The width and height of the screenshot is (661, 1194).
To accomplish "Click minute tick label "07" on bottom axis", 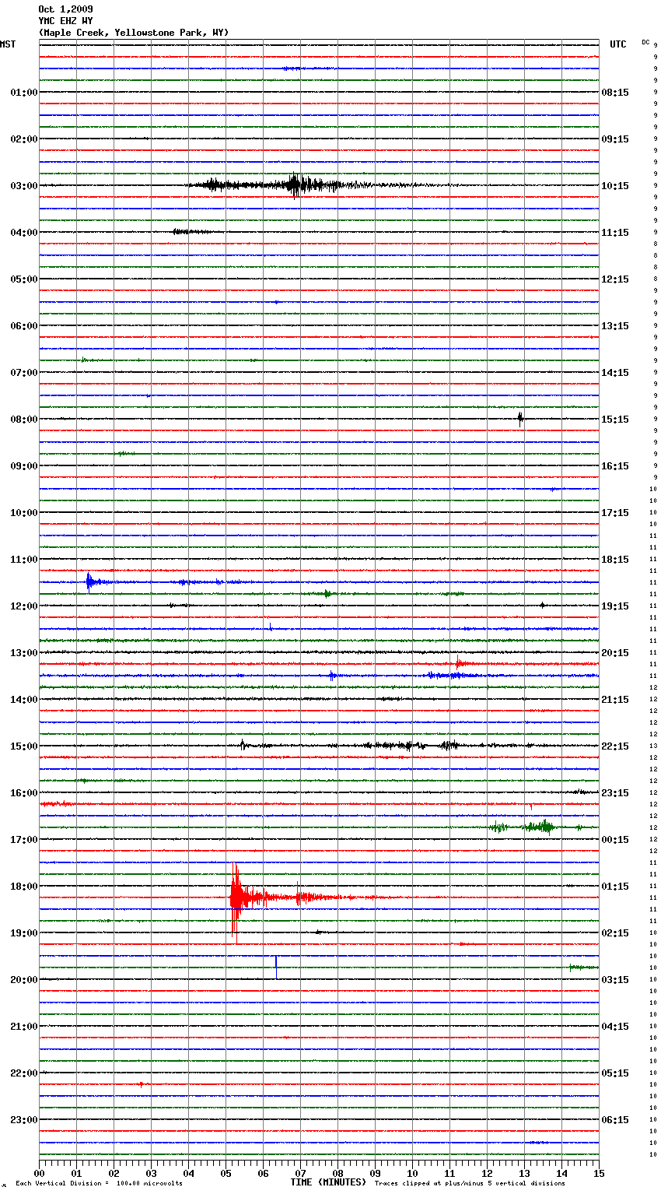I will 300,1173.
